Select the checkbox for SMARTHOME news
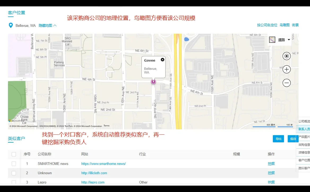 pyautogui.click(x=14, y=164)
